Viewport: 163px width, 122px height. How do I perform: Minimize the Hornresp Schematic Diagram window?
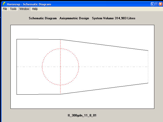[x=152, y=4]
